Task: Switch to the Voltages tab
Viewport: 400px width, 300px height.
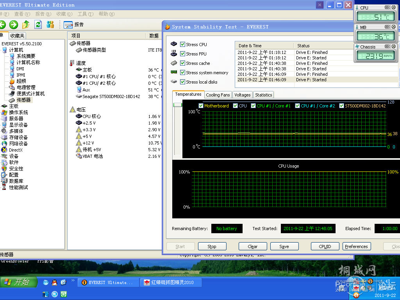Action: (242, 95)
